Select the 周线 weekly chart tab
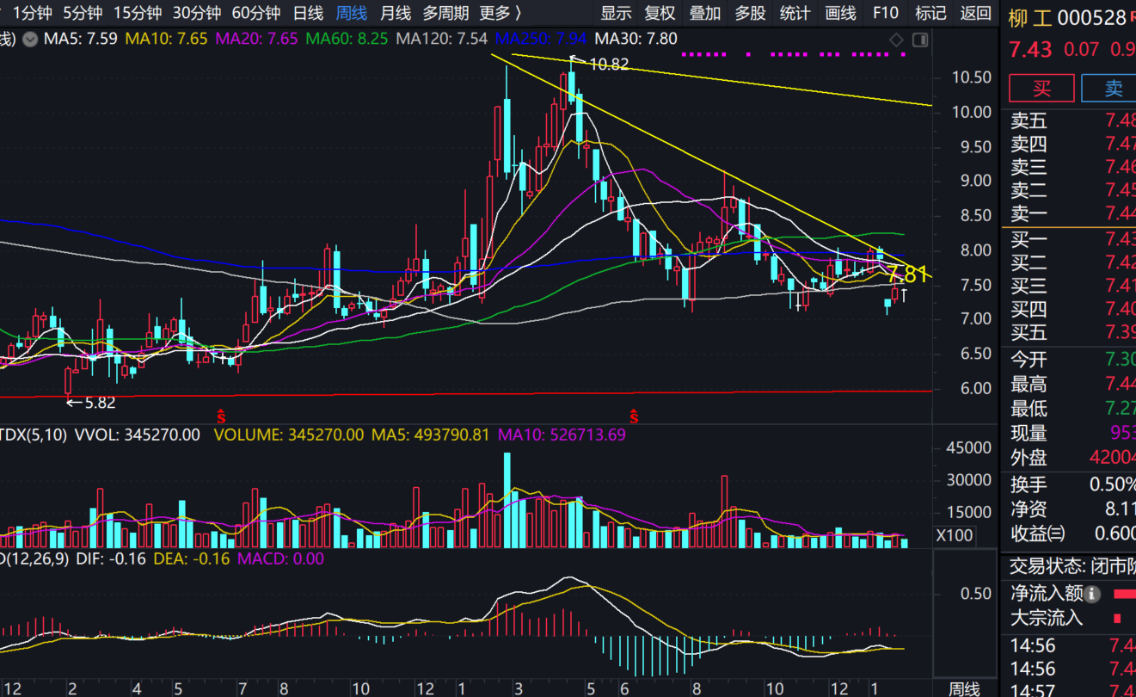Viewport: 1136px width, 697px height. [x=351, y=13]
